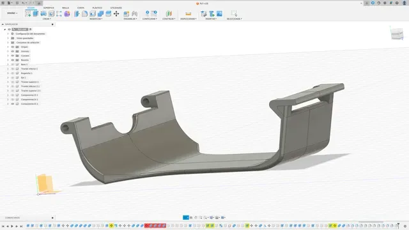Click timeline Go to Beginning button

coord(3,226)
